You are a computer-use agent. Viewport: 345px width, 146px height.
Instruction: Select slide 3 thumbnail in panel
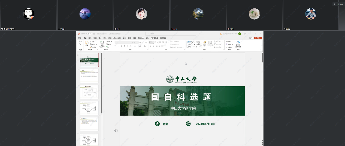tap(89, 92)
